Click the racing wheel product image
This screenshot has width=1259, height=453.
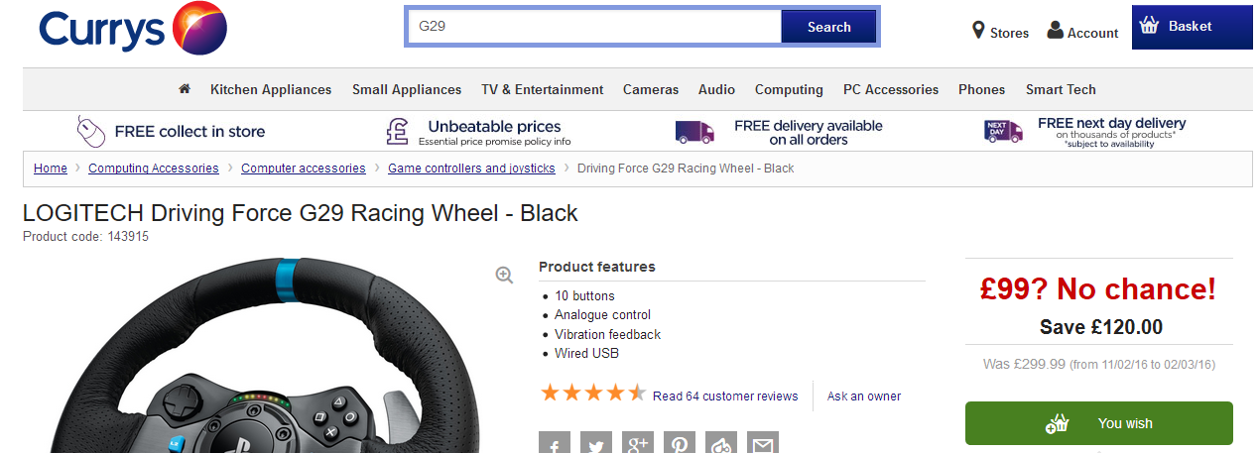tap(270, 355)
